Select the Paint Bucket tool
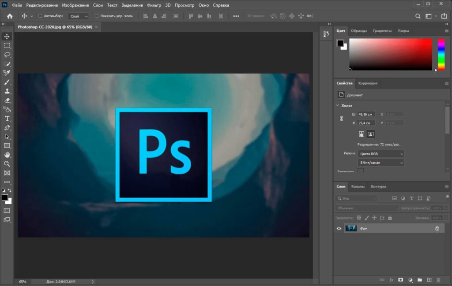This screenshot has width=452, height=286. (x=7, y=109)
